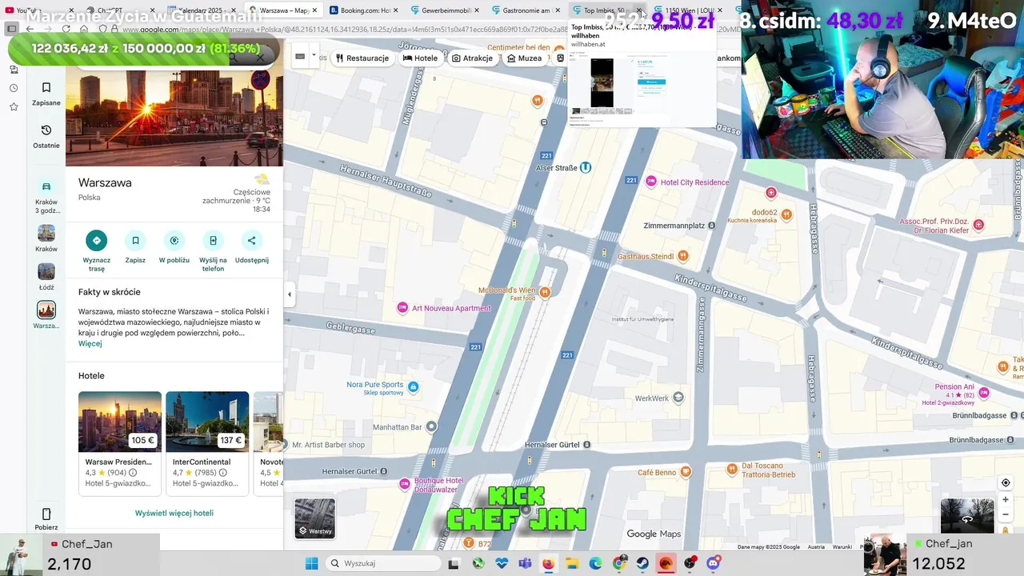Click the Manhattan Bar map marker

tap(432, 427)
